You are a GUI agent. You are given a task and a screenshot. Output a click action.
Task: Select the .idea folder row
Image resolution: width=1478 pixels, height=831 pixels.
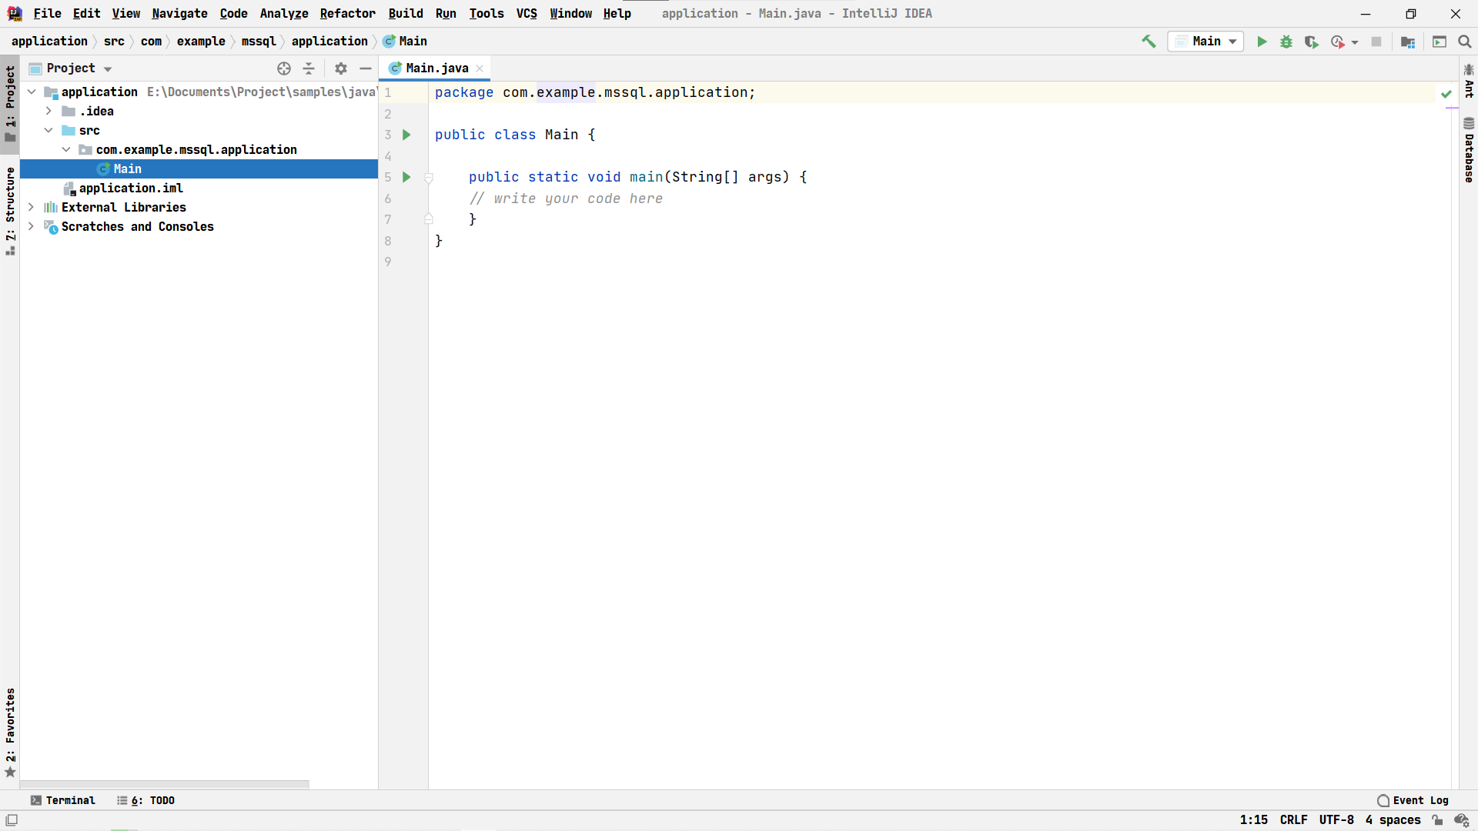point(199,112)
